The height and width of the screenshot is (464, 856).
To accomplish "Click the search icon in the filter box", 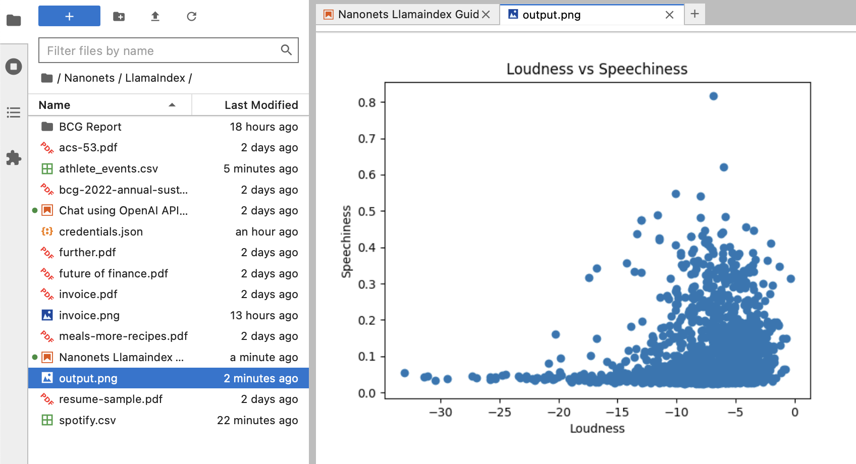I will click(286, 50).
